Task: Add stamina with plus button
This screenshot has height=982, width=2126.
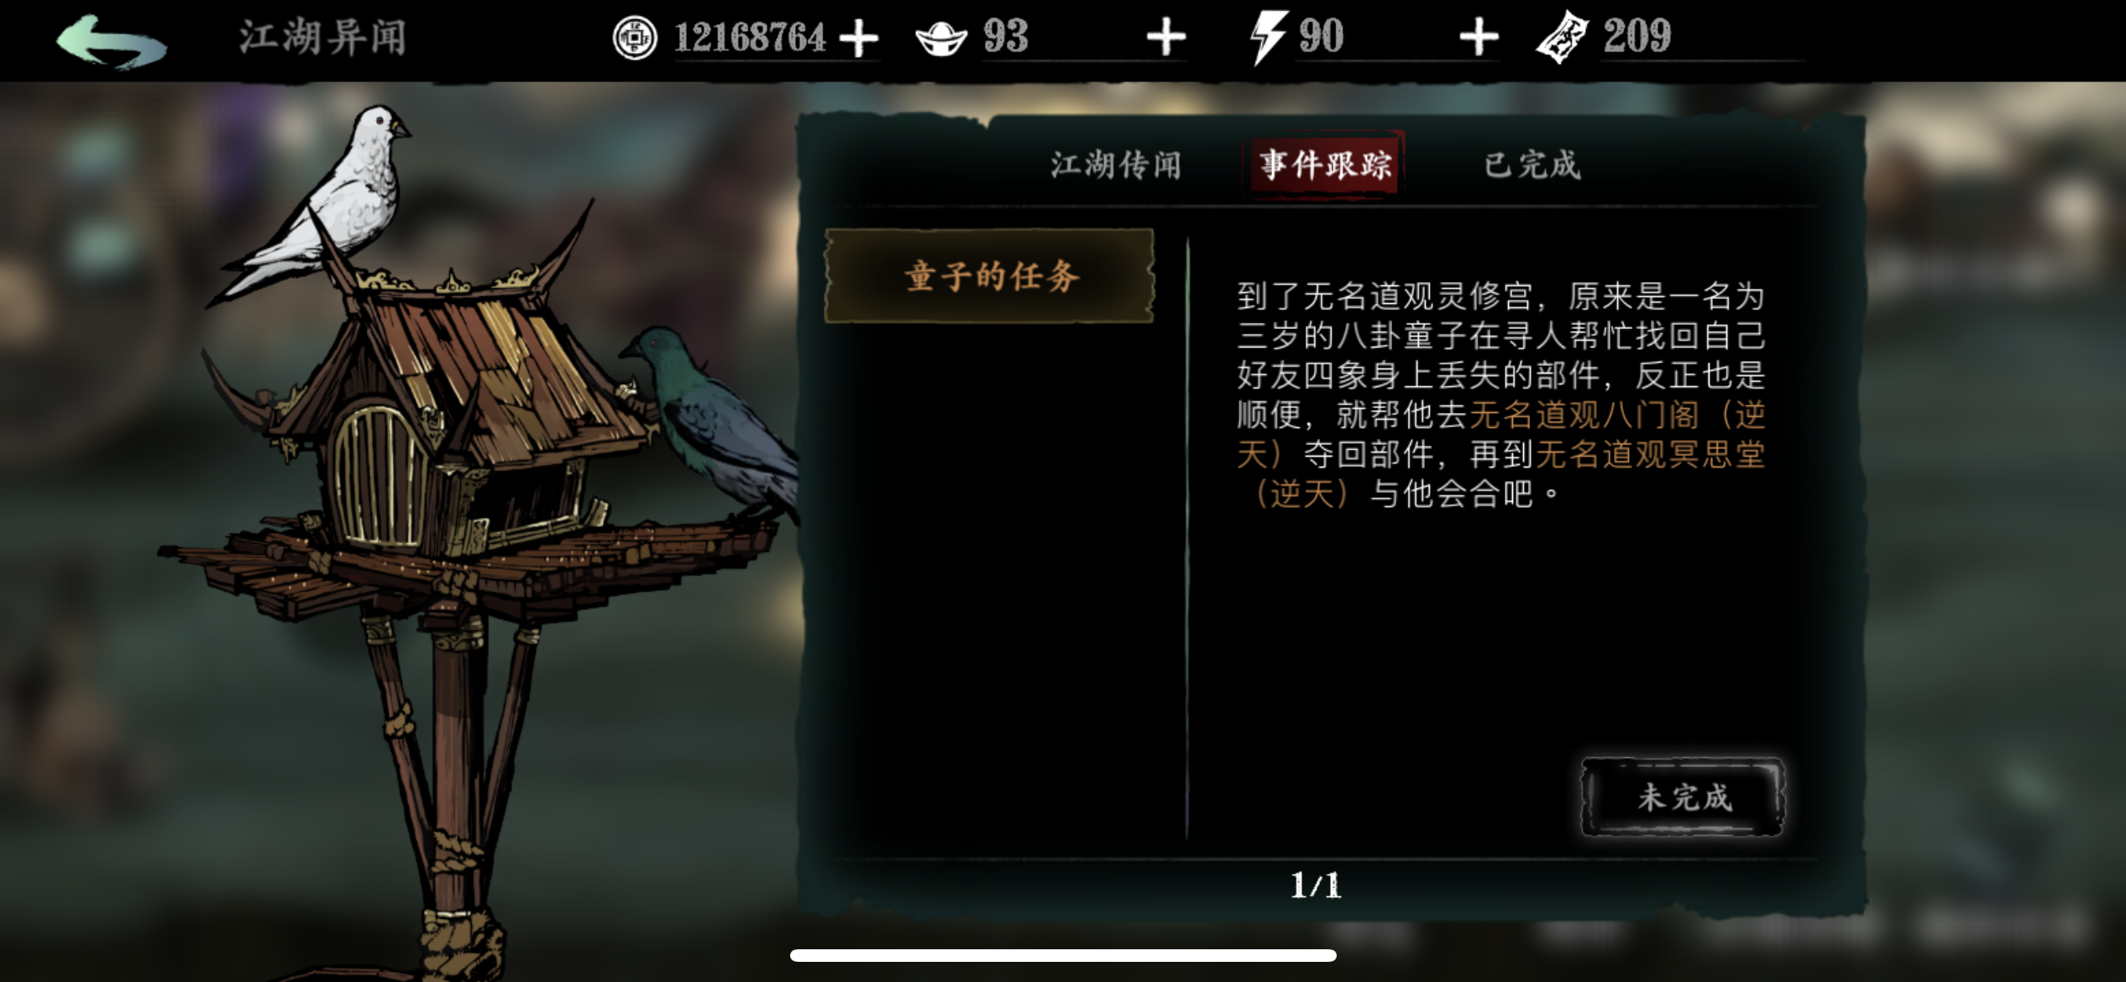Action: click(x=1479, y=38)
